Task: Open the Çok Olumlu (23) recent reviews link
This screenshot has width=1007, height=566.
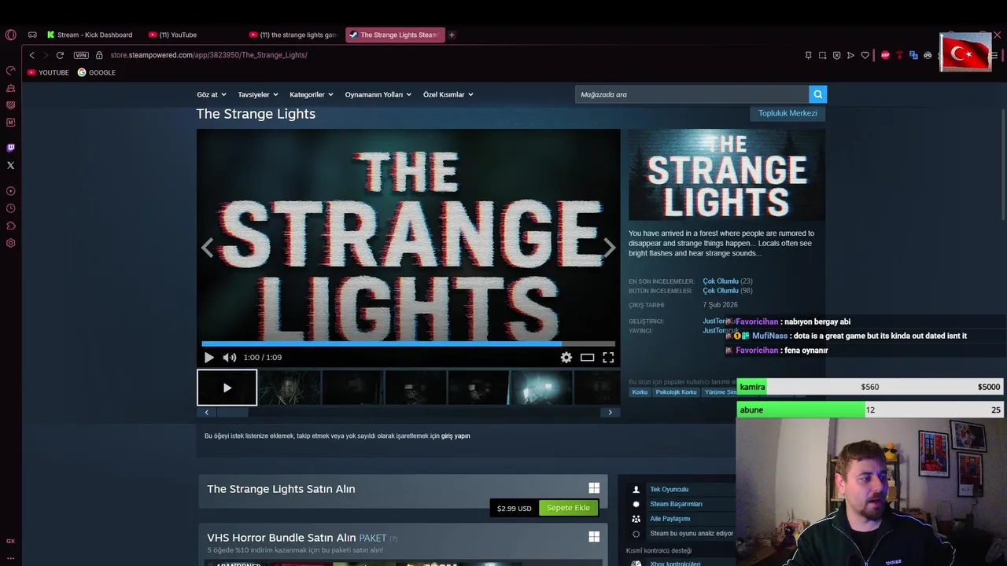Action: [x=727, y=281]
